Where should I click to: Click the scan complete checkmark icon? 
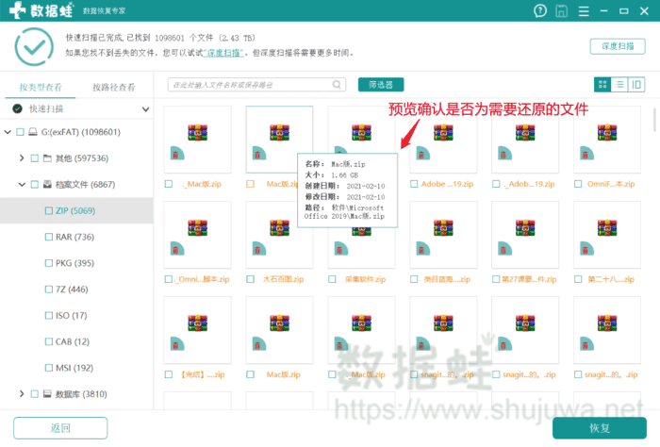(34, 47)
